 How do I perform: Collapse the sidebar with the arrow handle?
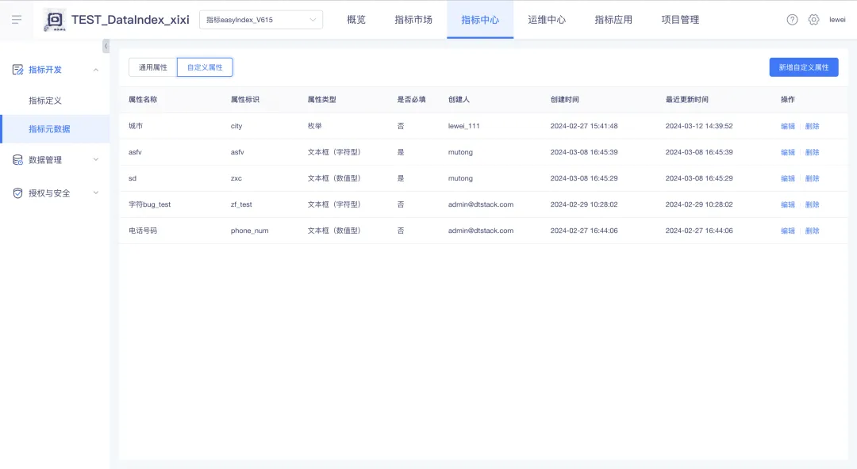tap(106, 46)
